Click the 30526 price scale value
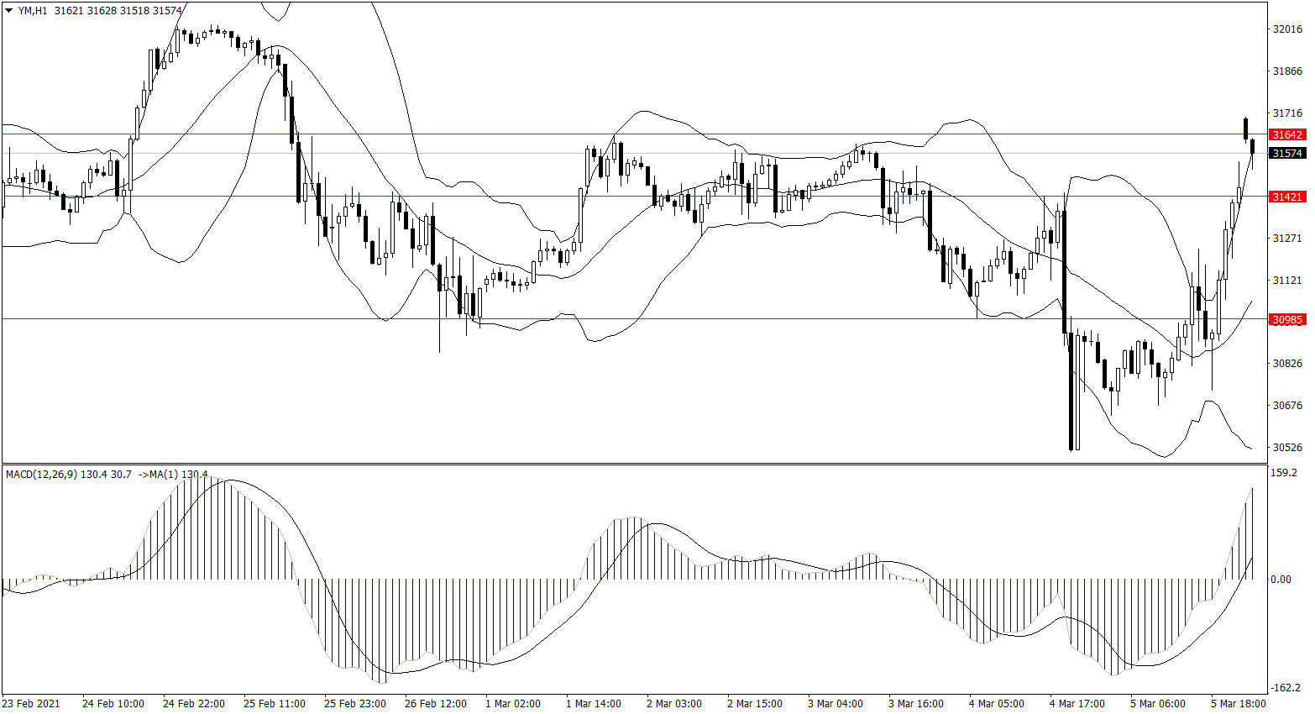1315x714 pixels. point(1287,447)
